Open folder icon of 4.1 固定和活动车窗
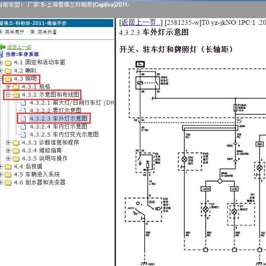This screenshot has width=266, height=266. point(8,63)
